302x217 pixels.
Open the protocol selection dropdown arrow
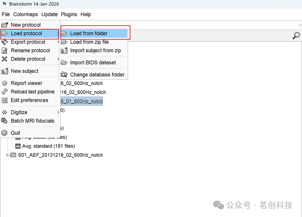300,25
